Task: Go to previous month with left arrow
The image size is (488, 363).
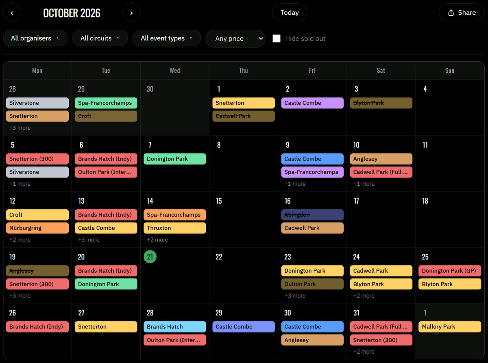Action: click(x=12, y=13)
